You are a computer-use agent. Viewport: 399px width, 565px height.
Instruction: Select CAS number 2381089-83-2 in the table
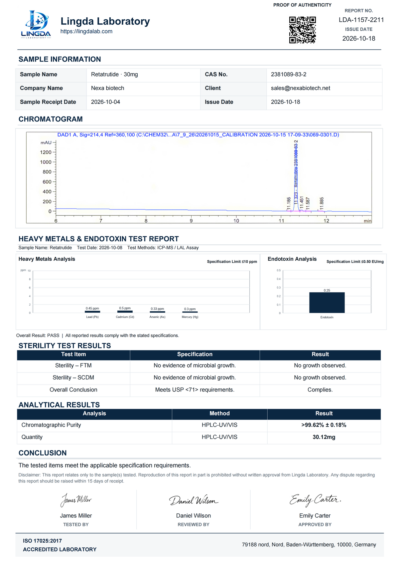[289, 74]
